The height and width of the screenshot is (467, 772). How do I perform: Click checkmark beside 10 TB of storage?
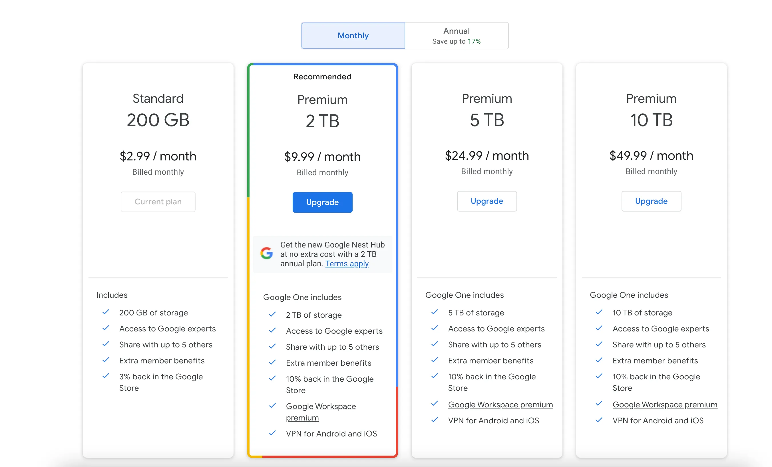tap(599, 312)
